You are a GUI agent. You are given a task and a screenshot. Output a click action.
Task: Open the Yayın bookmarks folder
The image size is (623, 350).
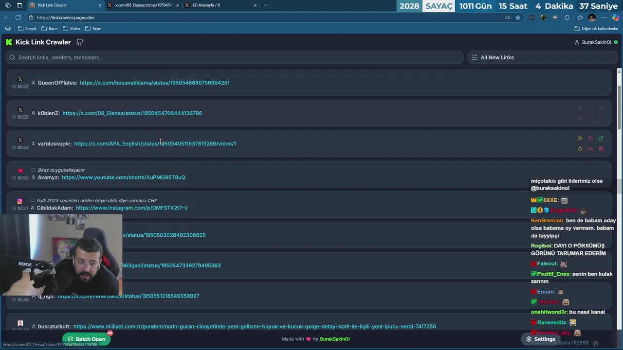93,29
